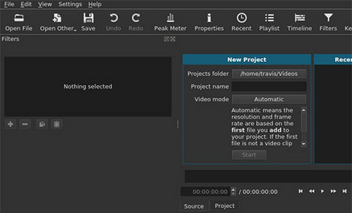Close the Filters panel
Image resolution: width=352 pixels, height=213 pixels.
[172, 39]
